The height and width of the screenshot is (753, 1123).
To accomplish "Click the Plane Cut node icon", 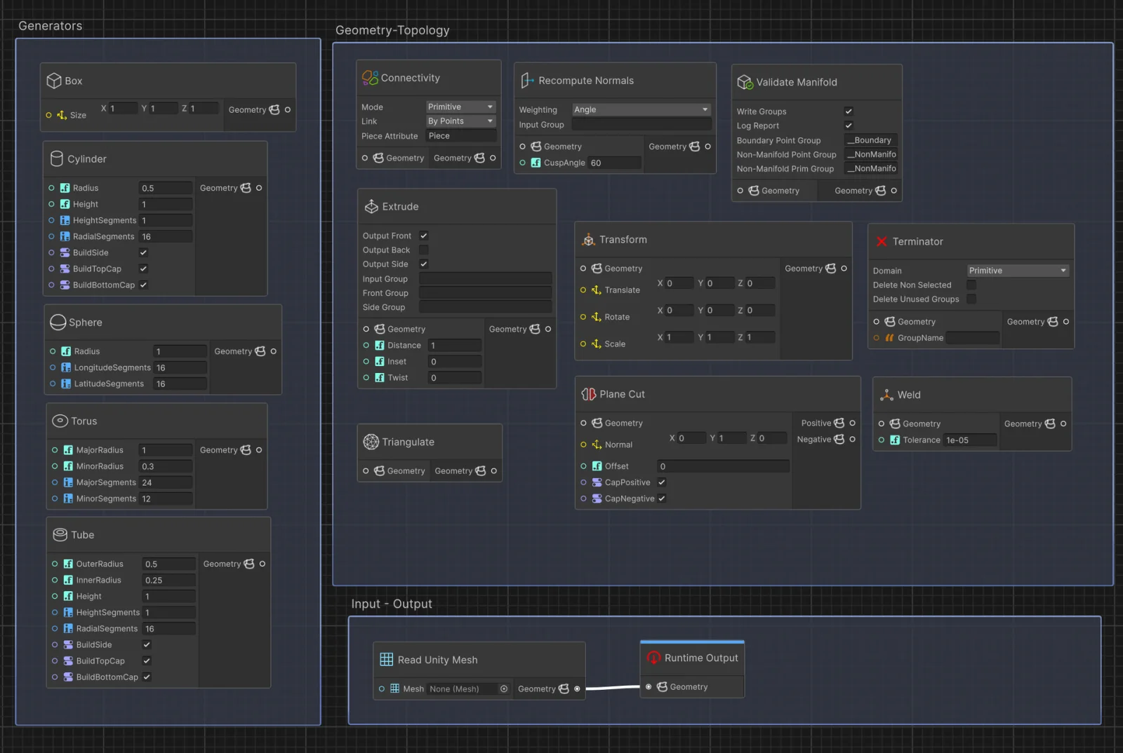I will point(588,394).
